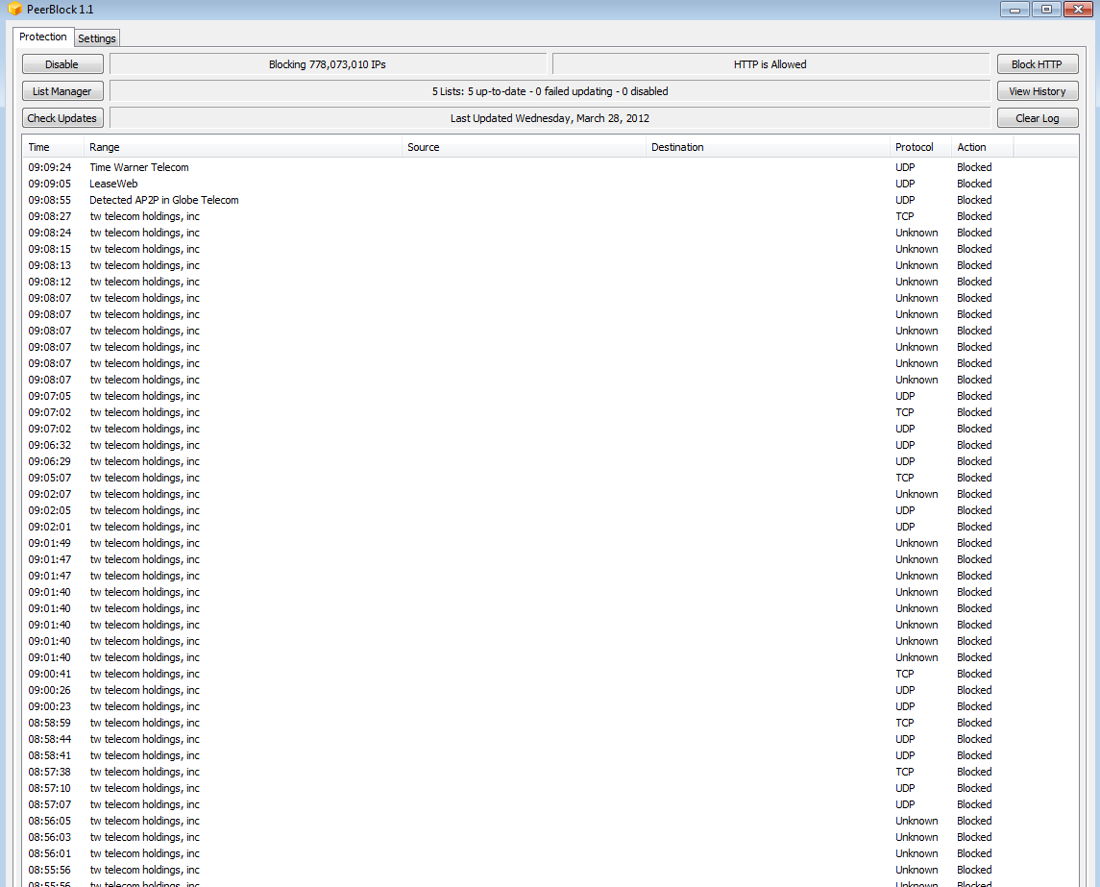
Task: Click the 09:08:55 time cell
Action: click(50, 200)
